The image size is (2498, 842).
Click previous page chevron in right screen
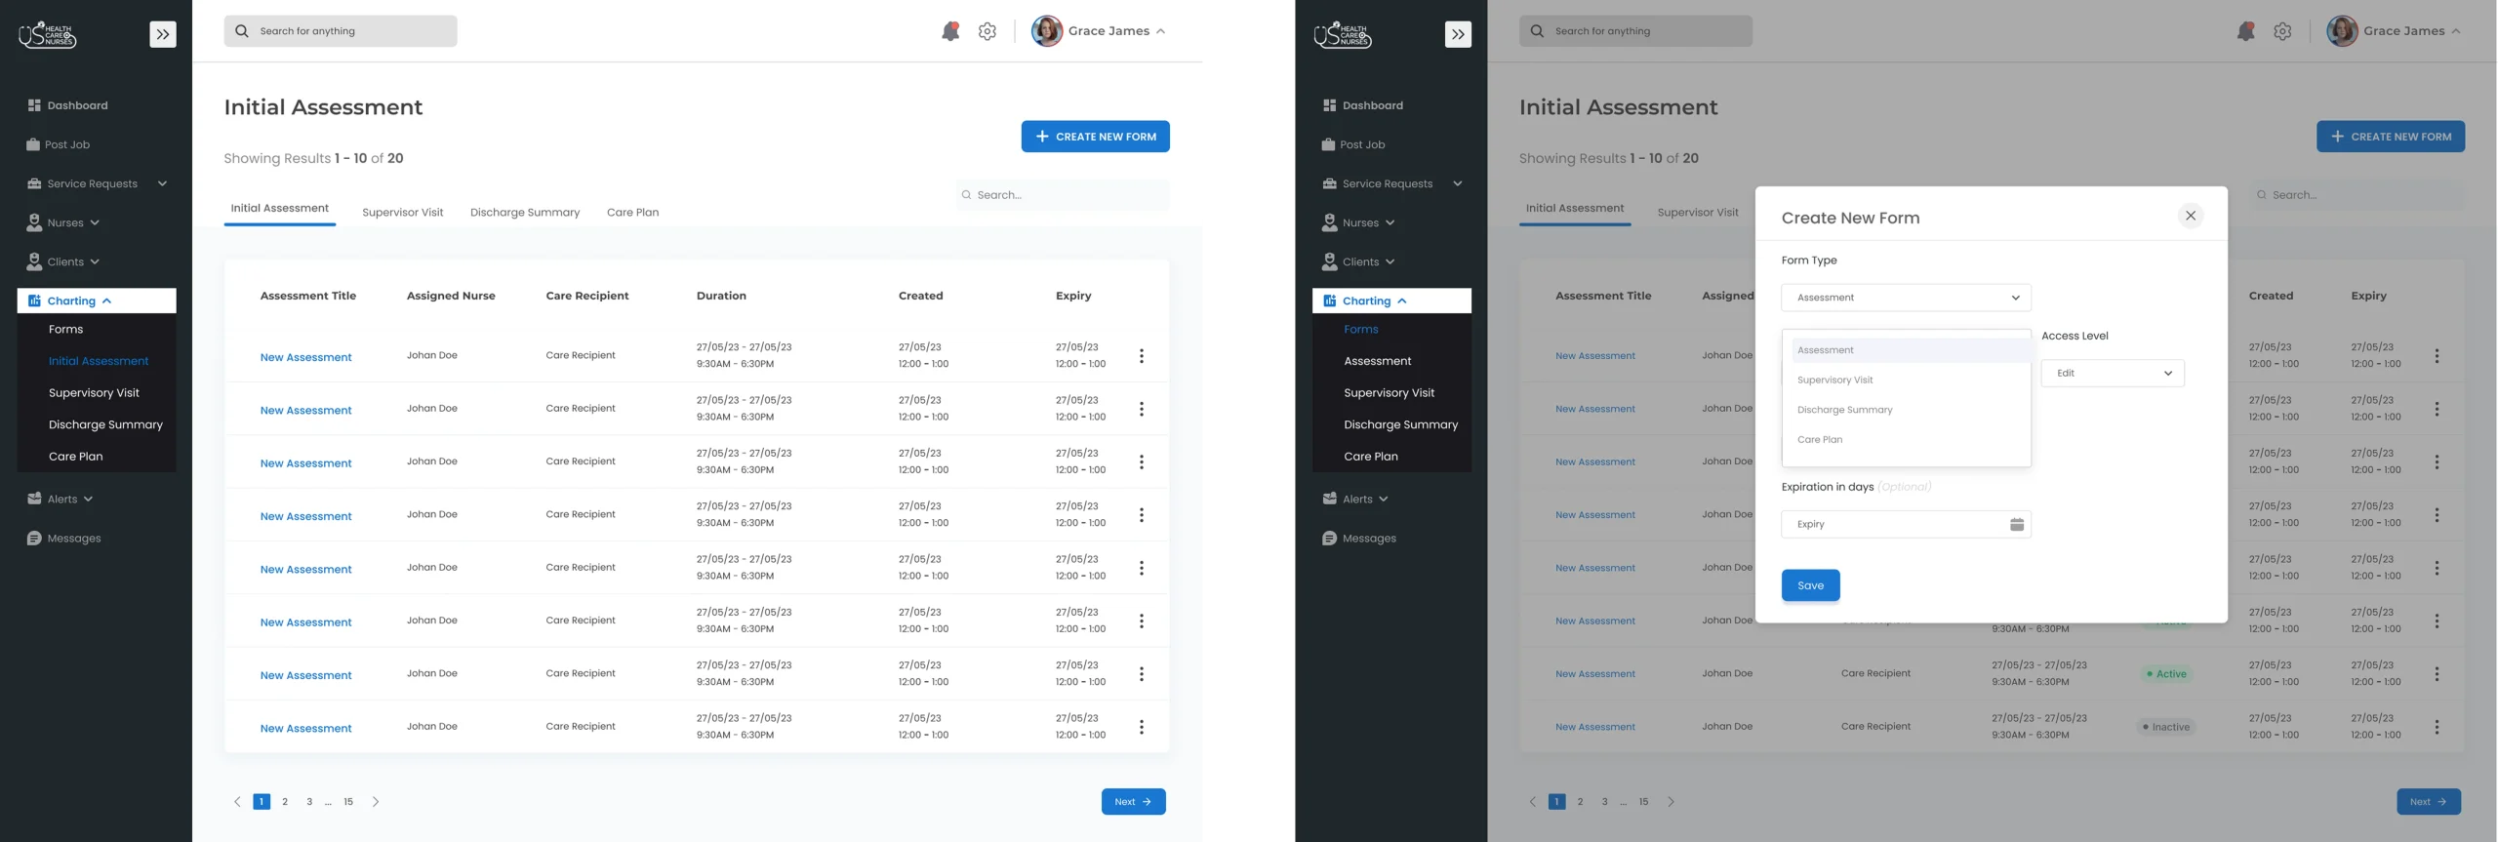(1532, 802)
